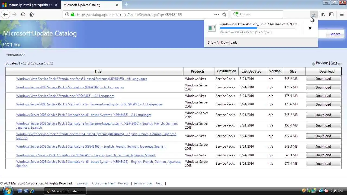347x195 pixels.
Task: Open Consumer Health Privacy link
Action: pyautogui.click(x=110, y=183)
